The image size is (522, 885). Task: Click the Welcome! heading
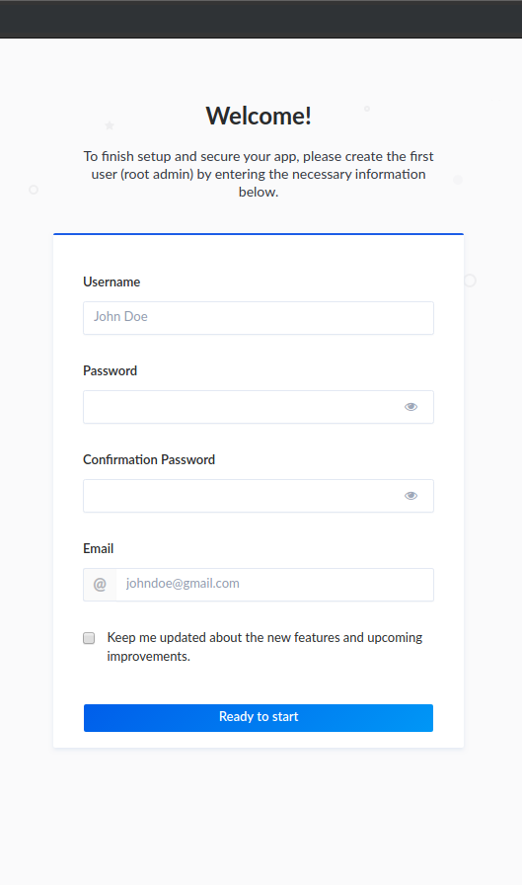tap(259, 116)
